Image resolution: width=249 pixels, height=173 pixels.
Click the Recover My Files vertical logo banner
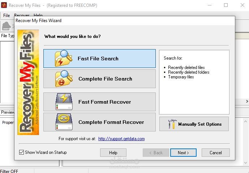coord(28,82)
